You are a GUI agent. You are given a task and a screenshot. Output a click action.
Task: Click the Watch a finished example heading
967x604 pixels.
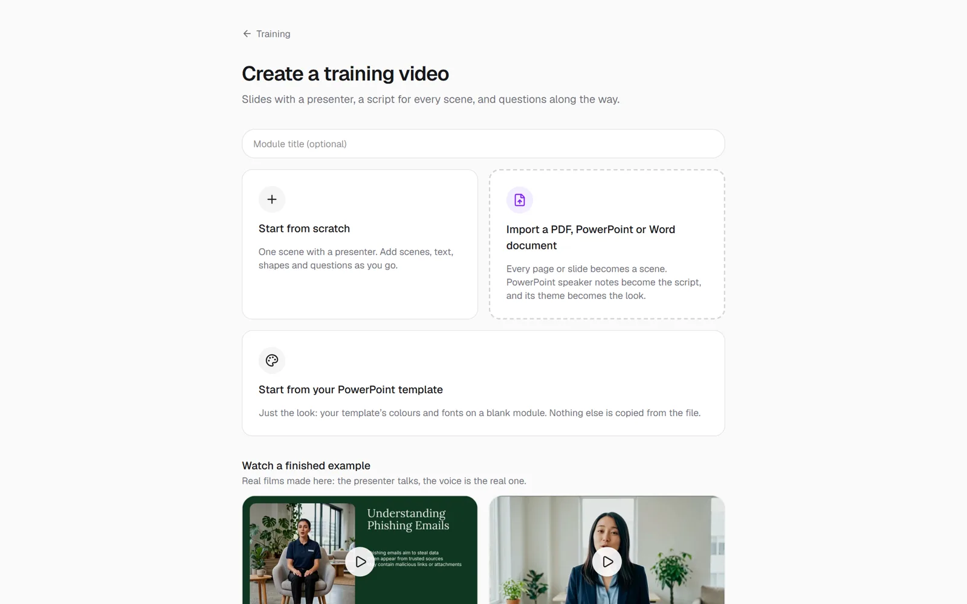tap(306, 466)
